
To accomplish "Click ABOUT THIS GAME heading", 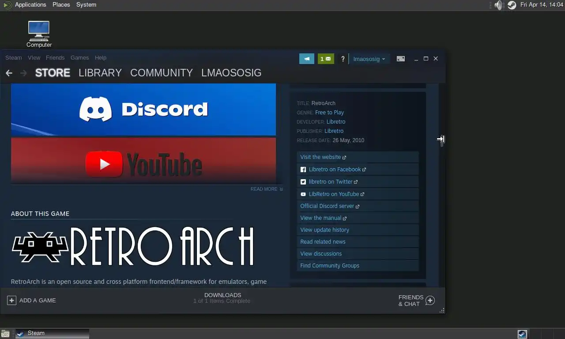I will click(x=40, y=214).
